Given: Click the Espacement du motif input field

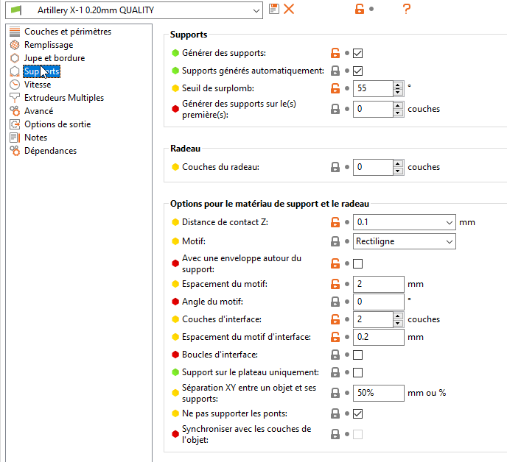Looking at the screenshot, I should [378, 284].
